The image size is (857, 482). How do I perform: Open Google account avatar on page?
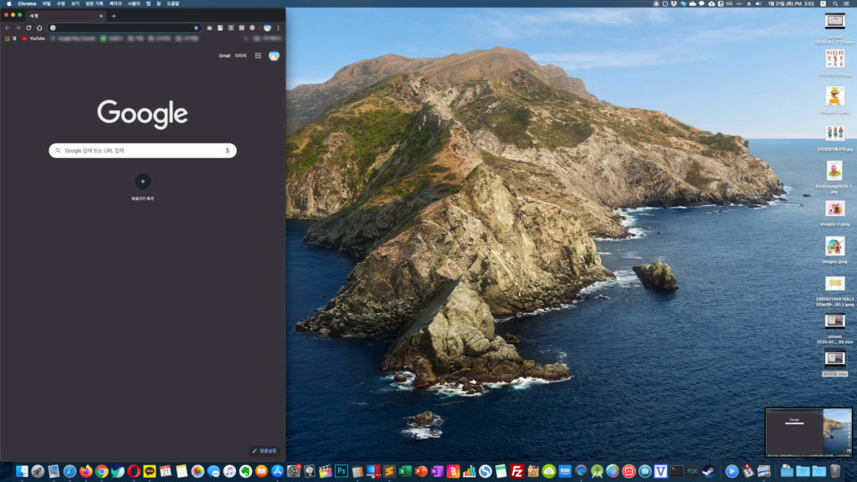(274, 56)
